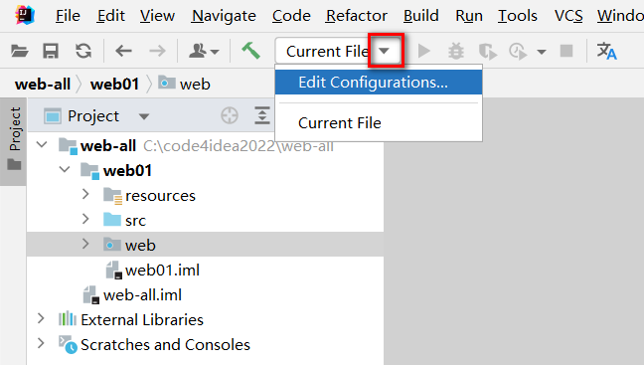Click the Translate icon in the toolbar

(x=606, y=51)
